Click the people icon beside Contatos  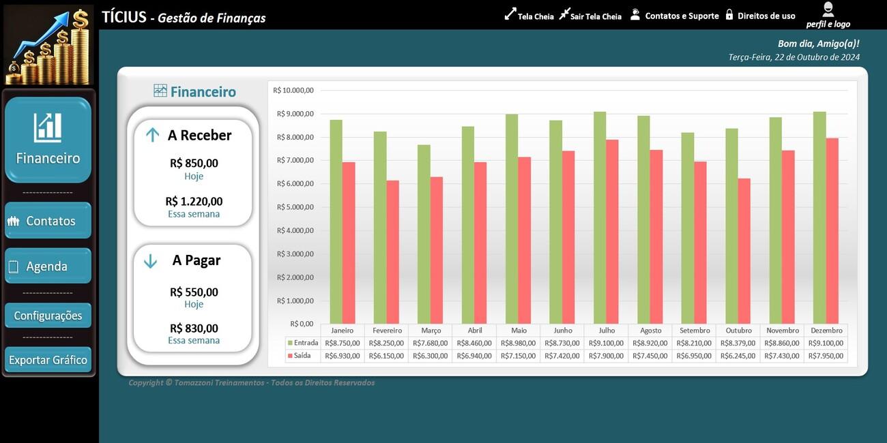[x=14, y=221]
